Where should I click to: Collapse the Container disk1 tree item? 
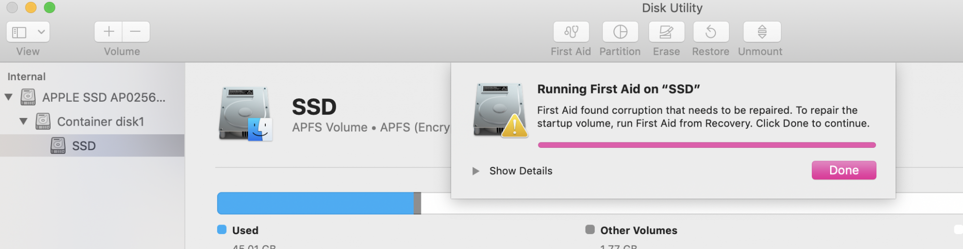(x=23, y=121)
